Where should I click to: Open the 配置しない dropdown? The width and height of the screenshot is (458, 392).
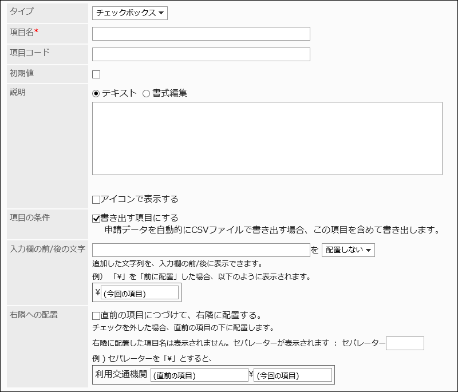pyautogui.click(x=348, y=250)
